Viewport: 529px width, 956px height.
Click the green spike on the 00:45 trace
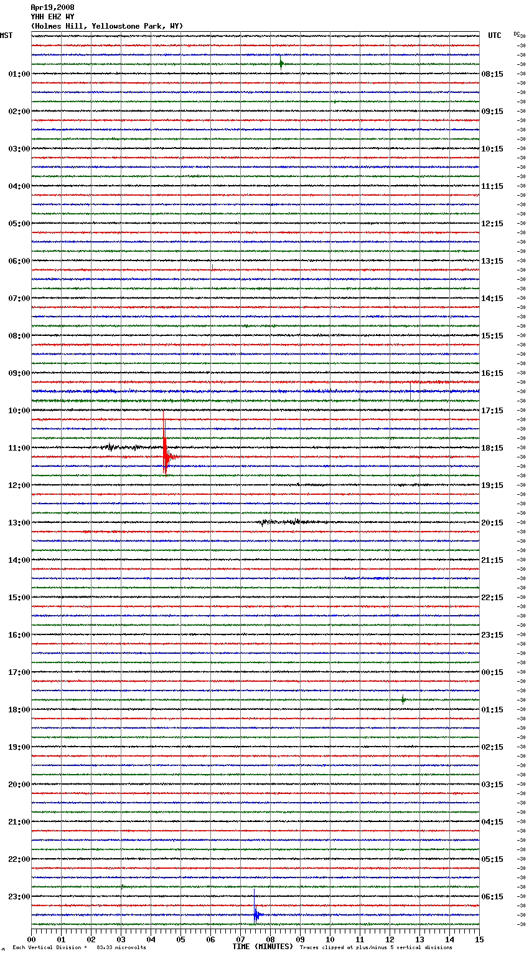click(281, 63)
